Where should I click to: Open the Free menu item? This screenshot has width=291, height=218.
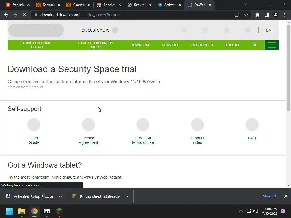coord(255,45)
